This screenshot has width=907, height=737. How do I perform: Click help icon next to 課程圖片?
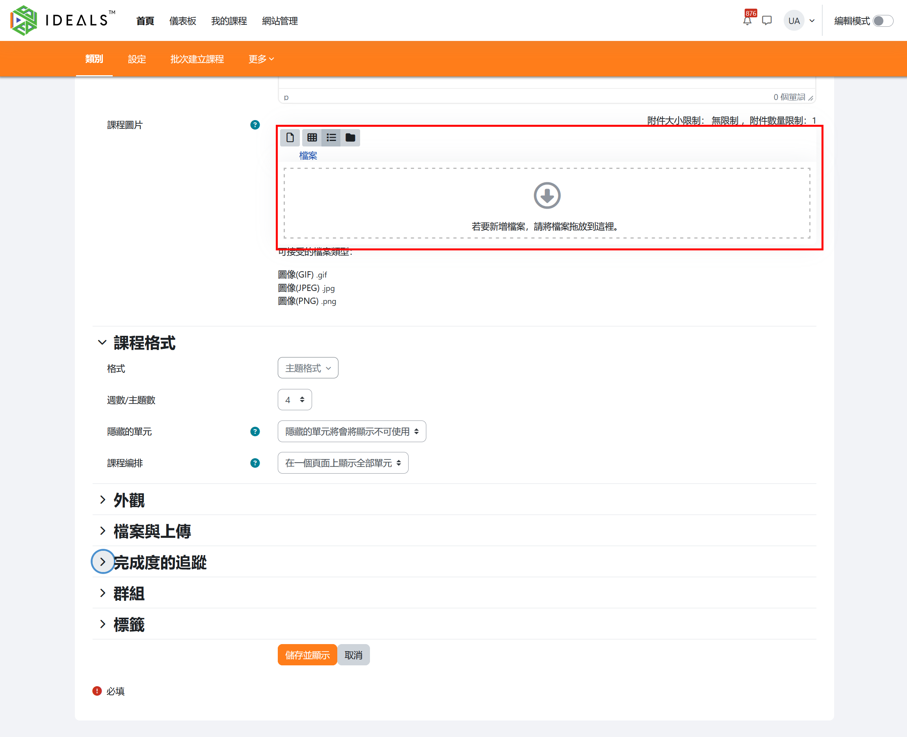click(x=255, y=125)
